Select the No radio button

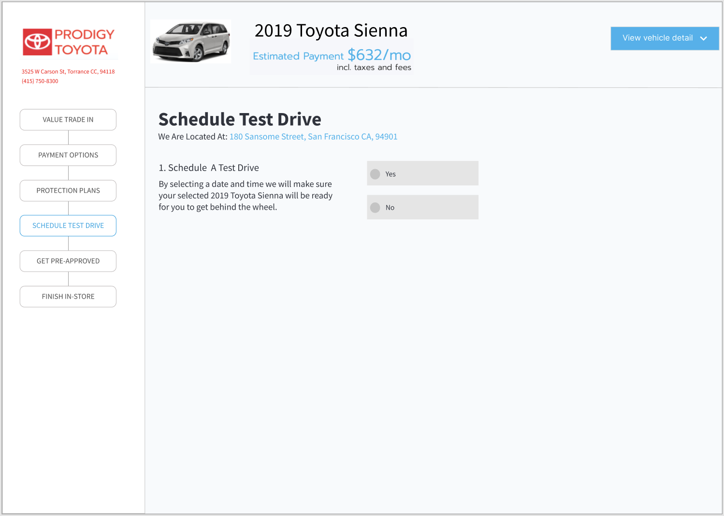(375, 207)
